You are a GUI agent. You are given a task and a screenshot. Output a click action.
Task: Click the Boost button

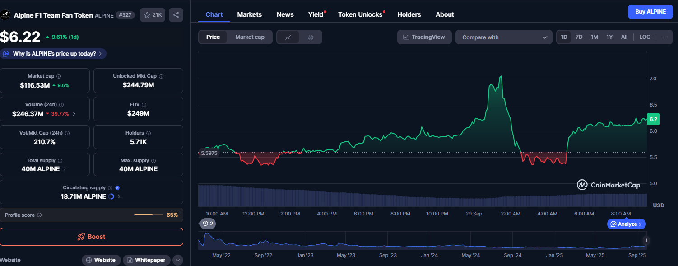(92, 237)
